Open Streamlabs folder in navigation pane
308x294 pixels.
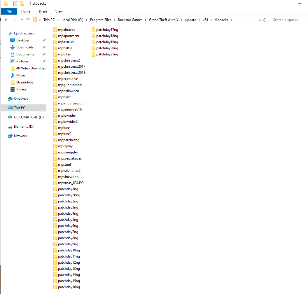pos(25,82)
